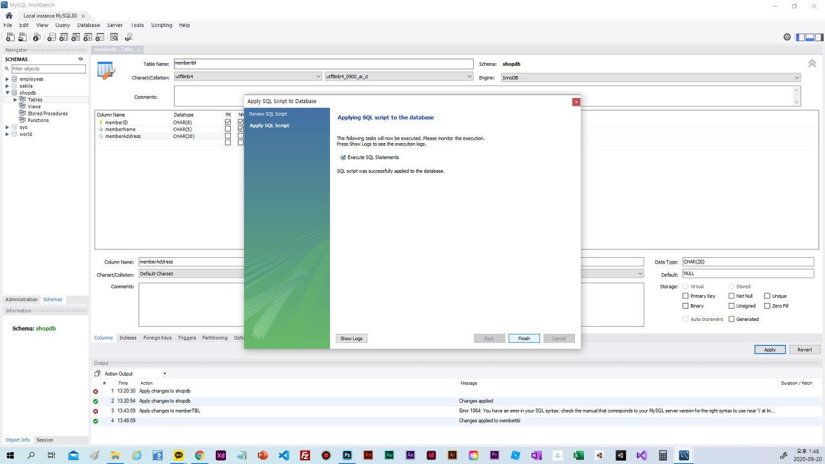Image resolution: width=825 pixels, height=464 pixels.
Task: Refresh the SCHEMAS list
Action: coord(81,59)
